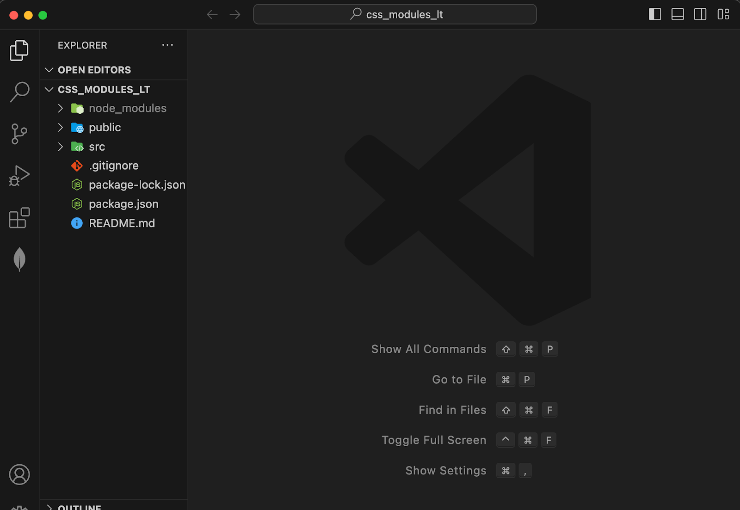The image size is (740, 510).
Task: Click the forward navigation arrow
Action: 234,14
